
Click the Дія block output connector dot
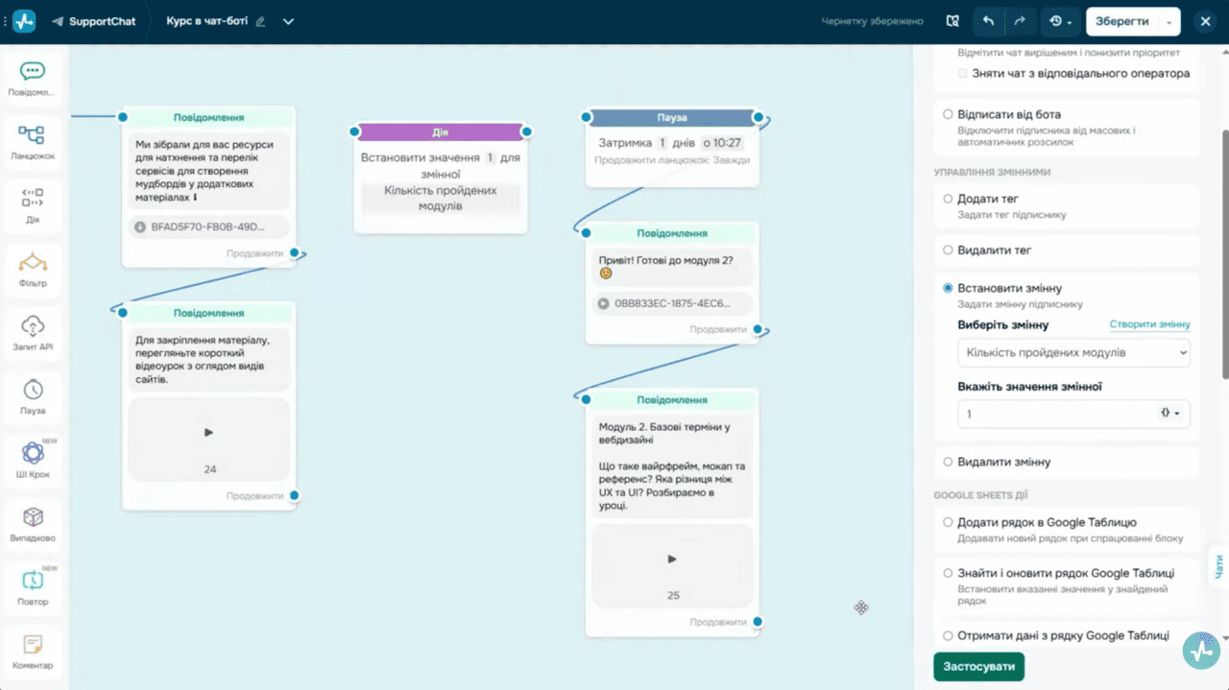point(526,131)
